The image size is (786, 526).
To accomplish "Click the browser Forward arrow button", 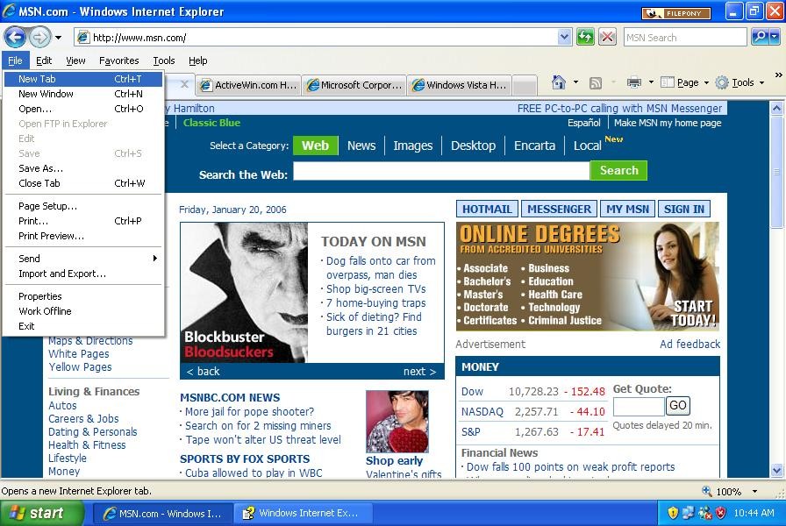I will [x=39, y=37].
